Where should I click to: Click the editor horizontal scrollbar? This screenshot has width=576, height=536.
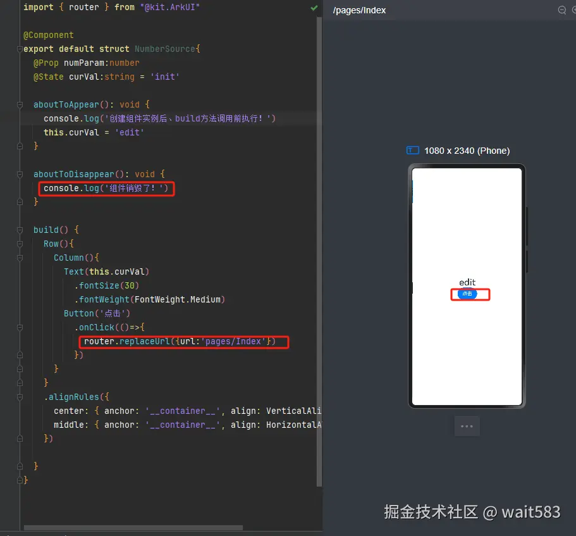pyautogui.click(x=133, y=528)
